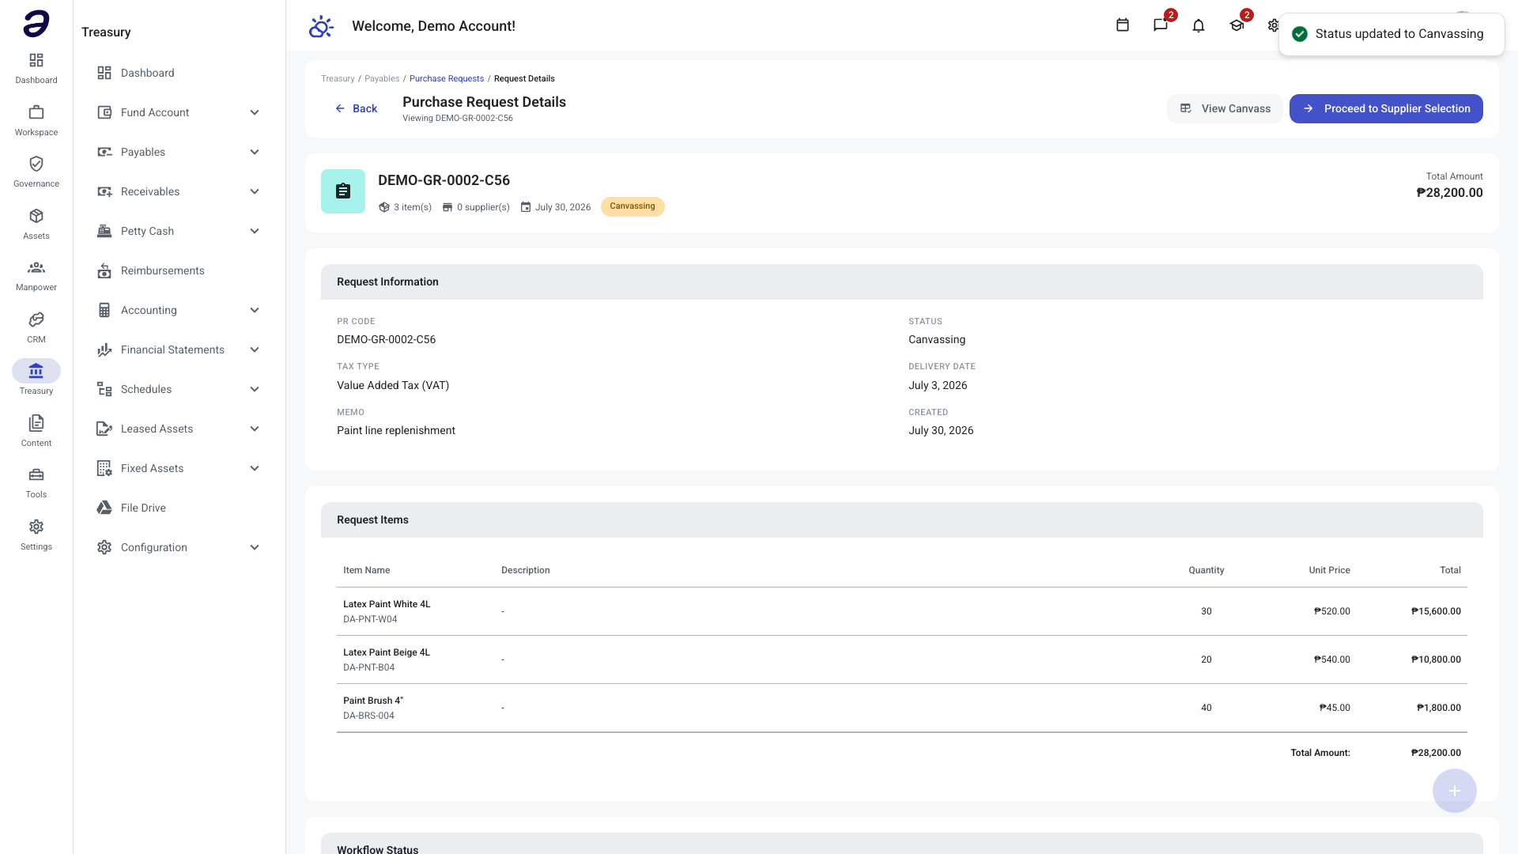This screenshot has width=1518, height=854.
Task: Click Paint Brush 4" item row
Action: click(x=902, y=708)
